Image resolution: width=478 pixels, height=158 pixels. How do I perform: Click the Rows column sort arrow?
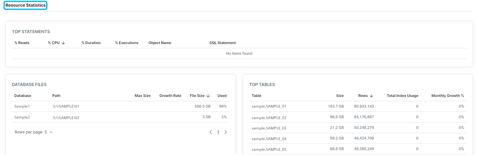coord(372,96)
